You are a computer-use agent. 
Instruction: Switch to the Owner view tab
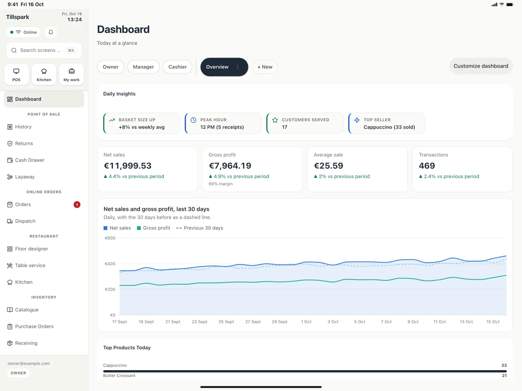111,67
